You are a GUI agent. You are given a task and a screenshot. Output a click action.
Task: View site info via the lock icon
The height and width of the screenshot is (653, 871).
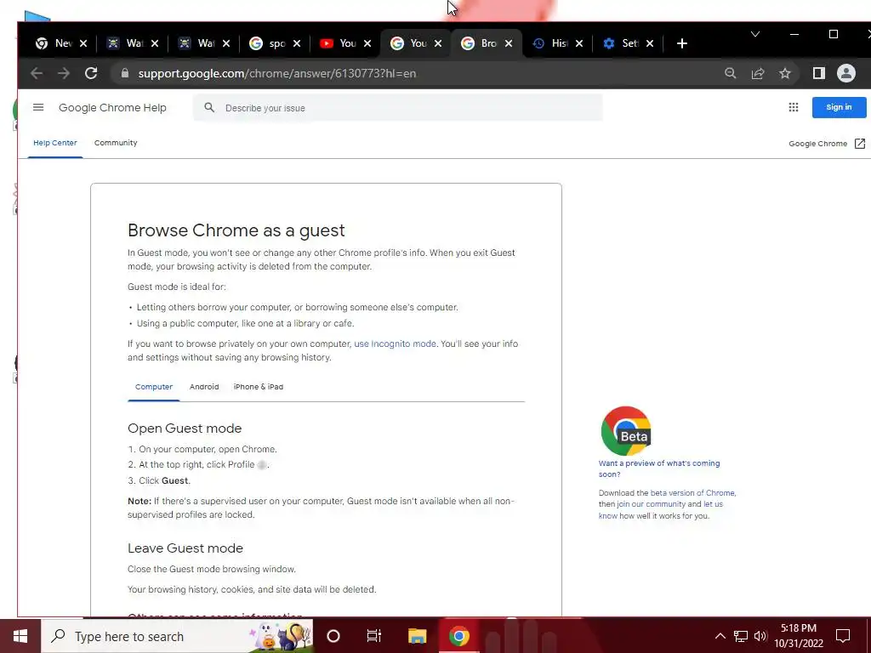pyautogui.click(x=125, y=73)
